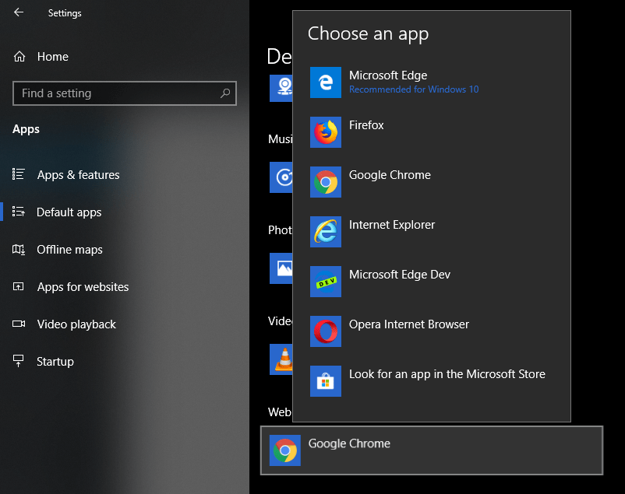Click the Offline maps icon
625x494 pixels.
click(19, 250)
